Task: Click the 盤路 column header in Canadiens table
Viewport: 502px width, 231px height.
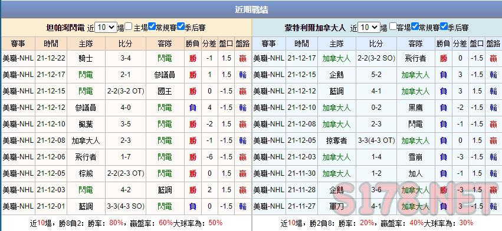Action: [493, 43]
